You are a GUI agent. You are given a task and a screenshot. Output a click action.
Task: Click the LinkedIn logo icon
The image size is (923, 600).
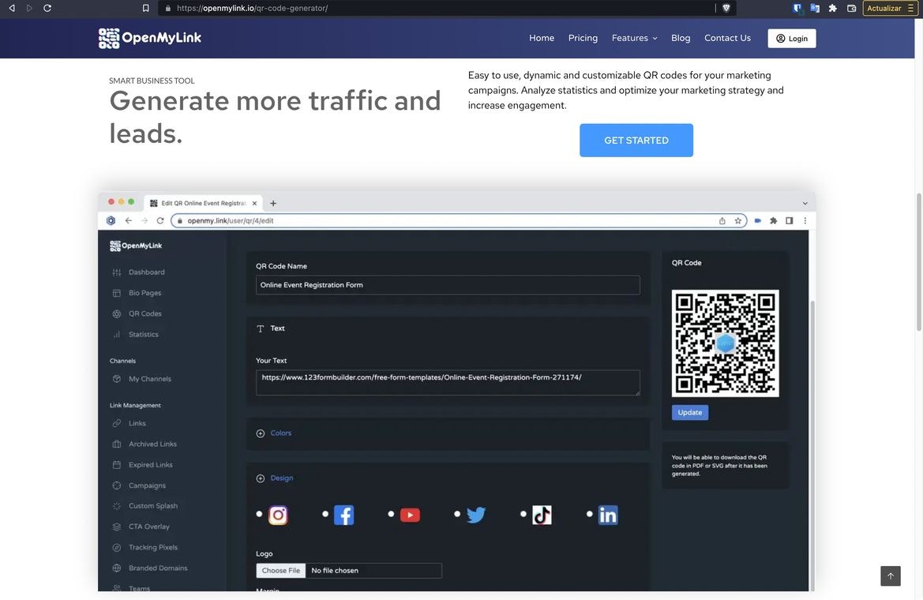click(608, 516)
